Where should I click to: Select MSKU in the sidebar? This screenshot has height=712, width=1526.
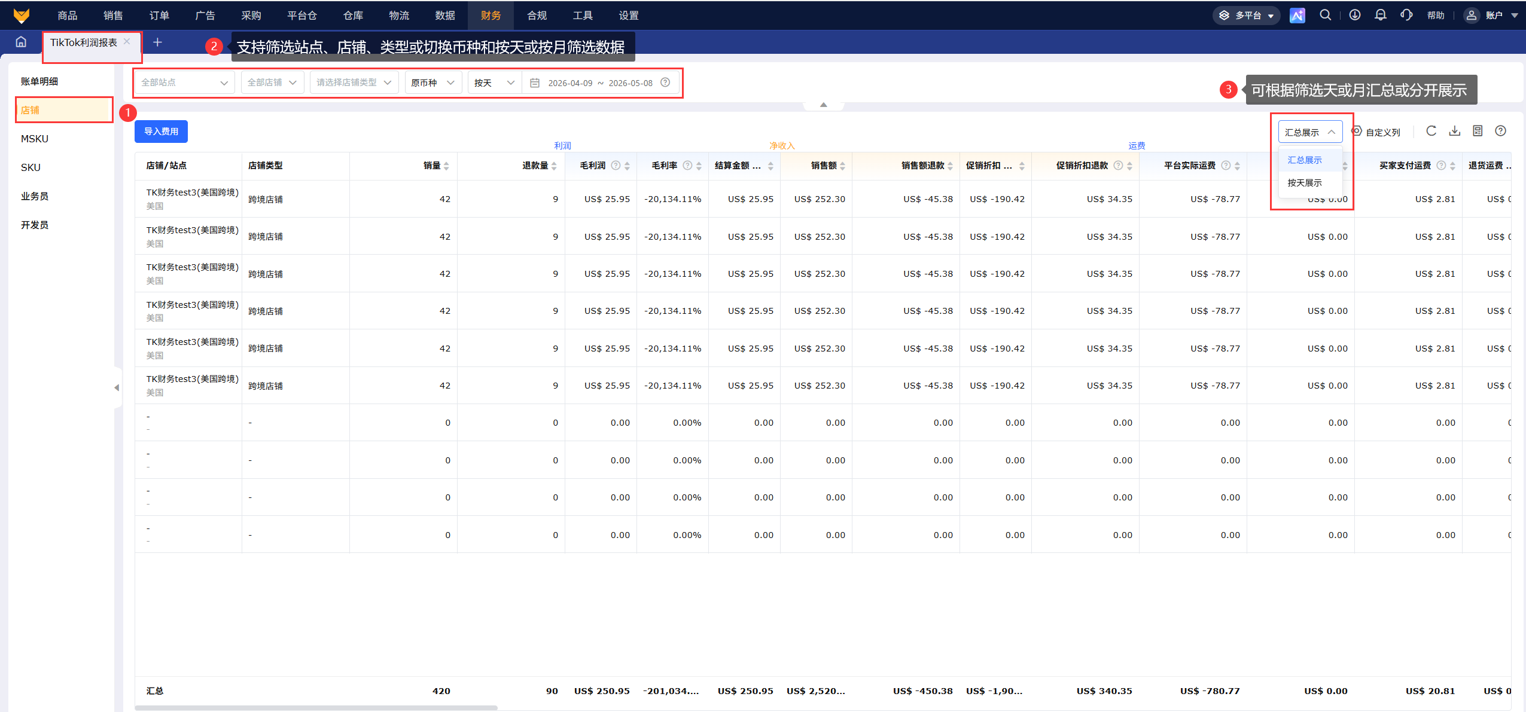35,139
